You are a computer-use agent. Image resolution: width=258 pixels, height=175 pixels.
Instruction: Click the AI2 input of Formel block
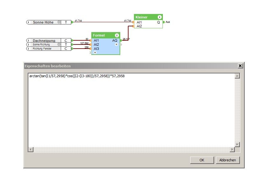point(96,44)
